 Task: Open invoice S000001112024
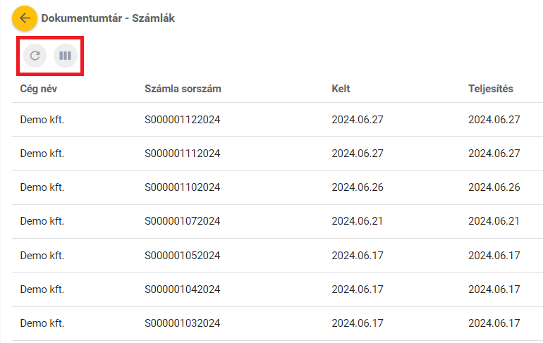183,154
